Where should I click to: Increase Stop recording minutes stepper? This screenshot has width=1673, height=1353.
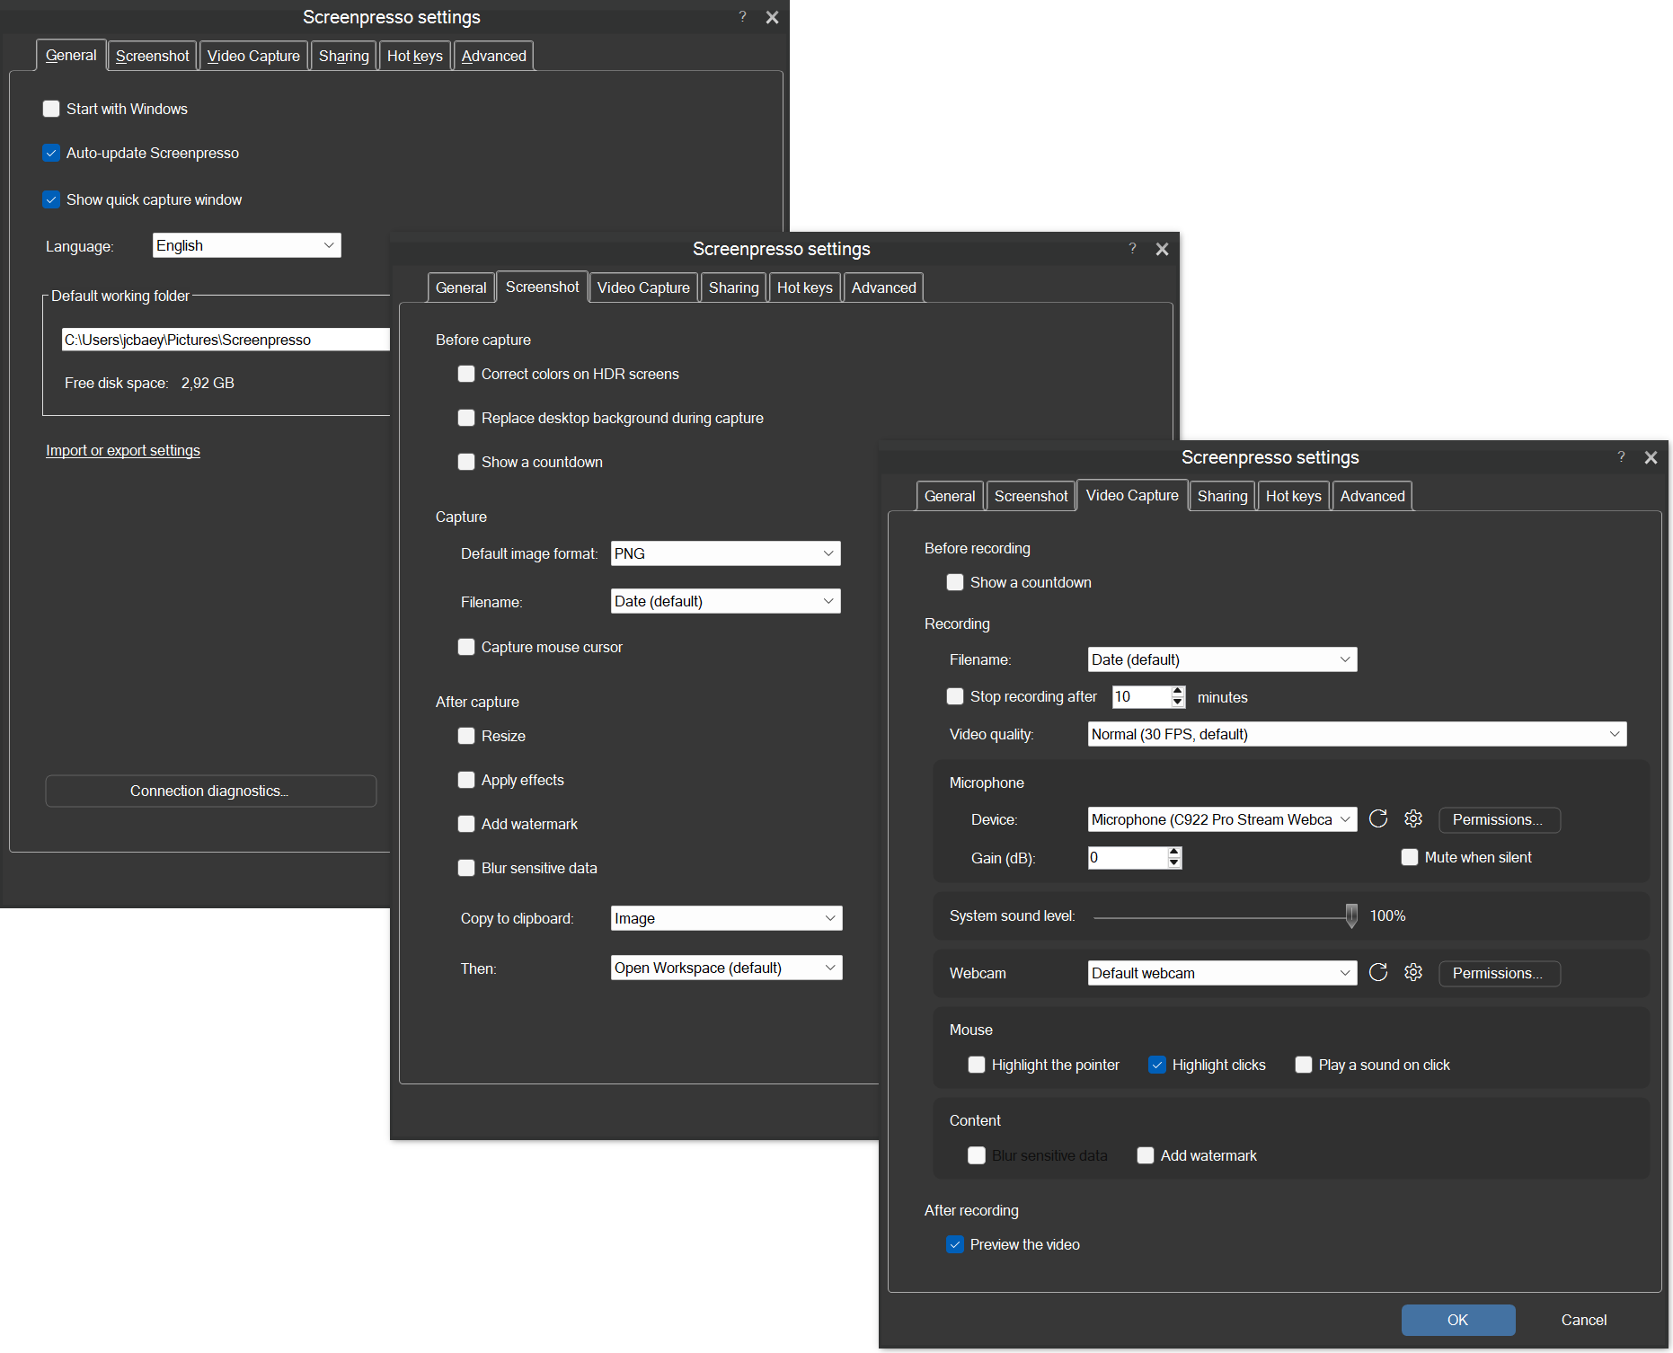(1178, 691)
